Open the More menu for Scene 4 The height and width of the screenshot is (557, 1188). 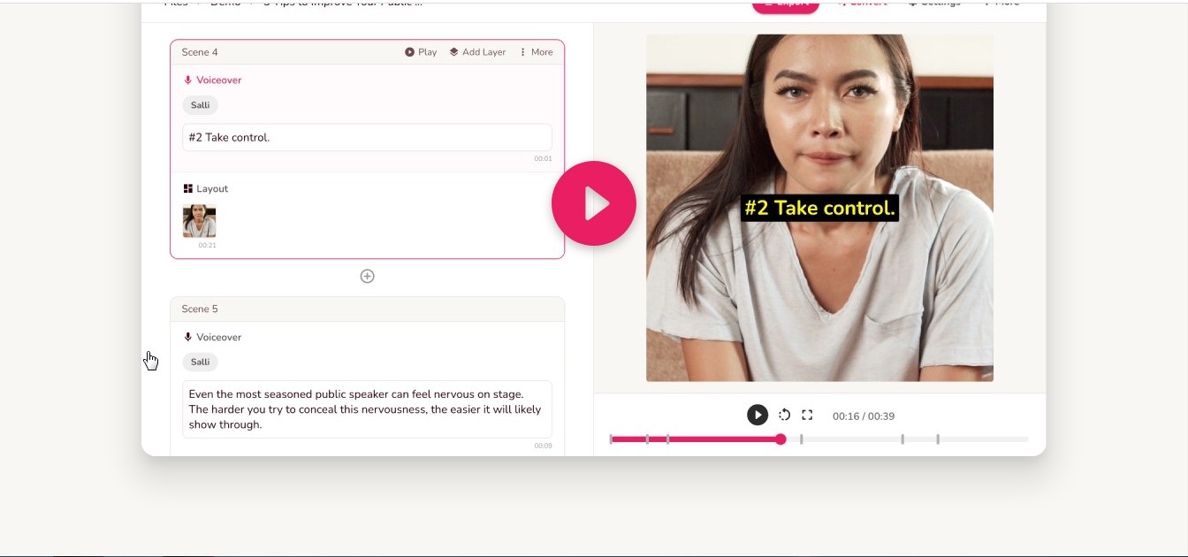[536, 52]
